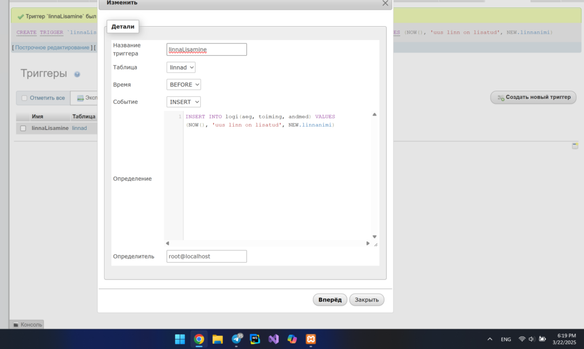This screenshot has width=584, height=349.
Task: Open the Детали tab
Action: (x=123, y=26)
